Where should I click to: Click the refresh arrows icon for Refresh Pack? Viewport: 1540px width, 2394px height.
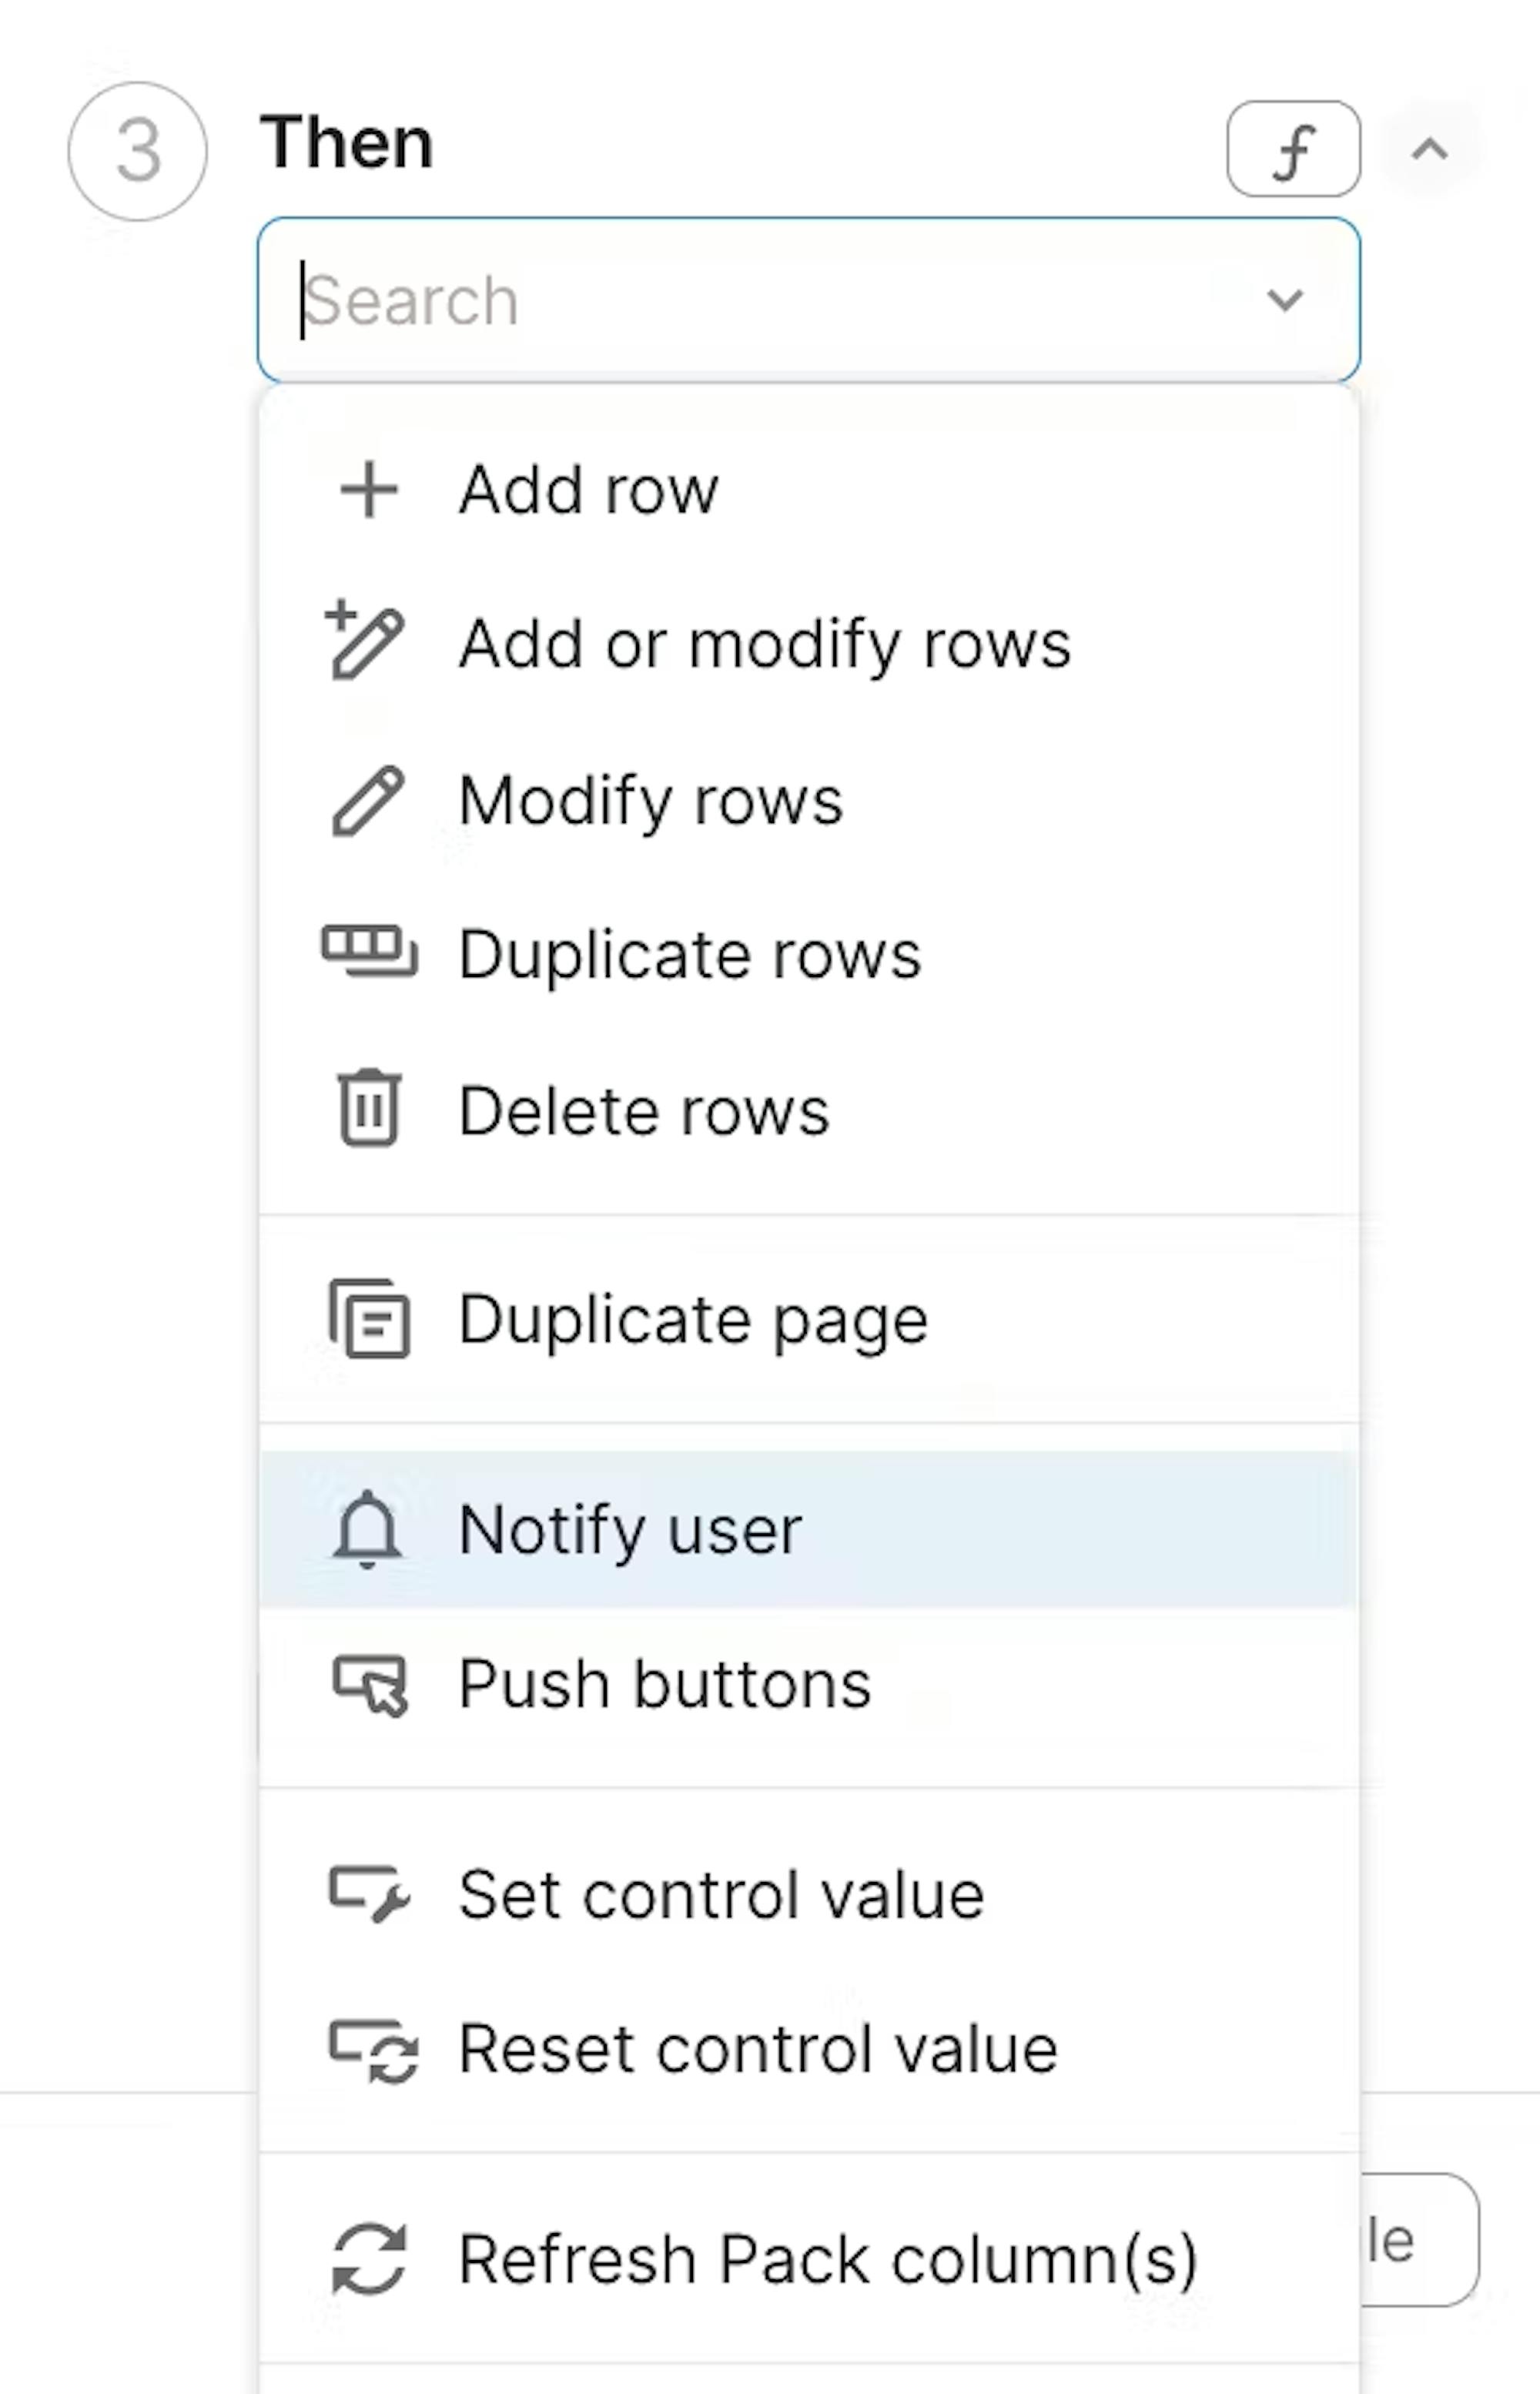pyautogui.click(x=369, y=2259)
